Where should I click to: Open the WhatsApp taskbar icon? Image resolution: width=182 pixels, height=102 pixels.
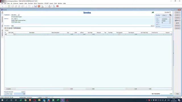pyautogui.click(x=53, y=100)
